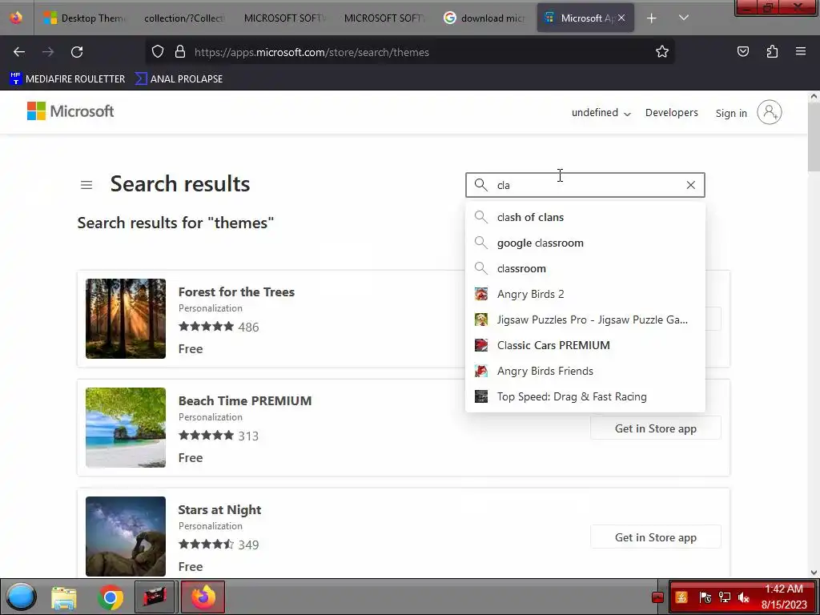Click the magnifier icon in search box
The width and height of the screenshot is (820, 615).
[x=480, y=185]
